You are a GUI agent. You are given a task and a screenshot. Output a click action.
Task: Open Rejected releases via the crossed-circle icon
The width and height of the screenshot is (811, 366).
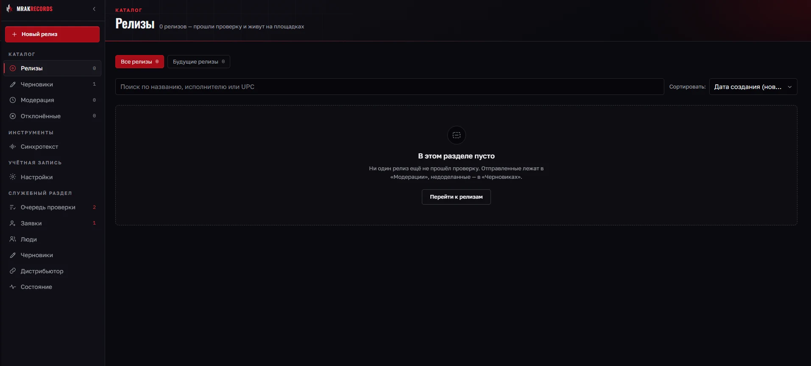pos(13,116)
